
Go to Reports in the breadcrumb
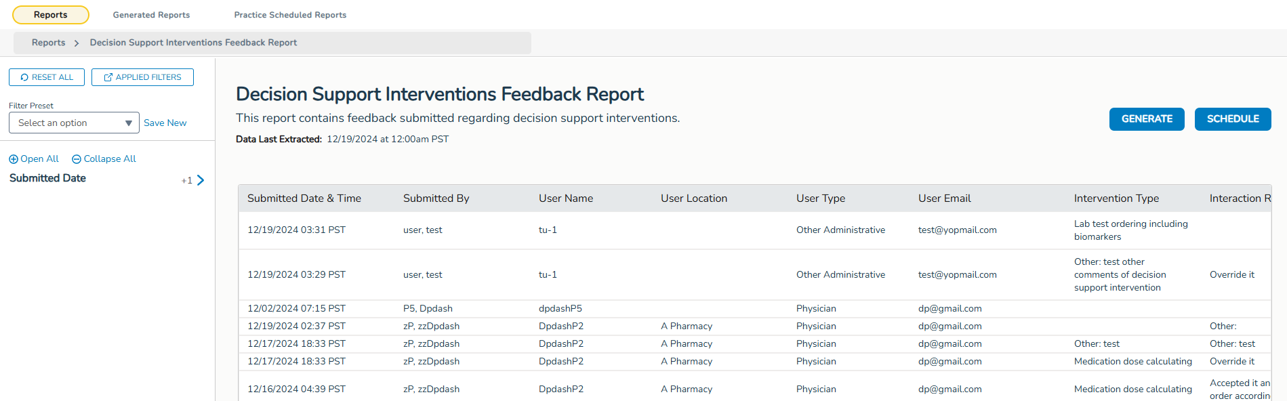[x=49, y=43]
